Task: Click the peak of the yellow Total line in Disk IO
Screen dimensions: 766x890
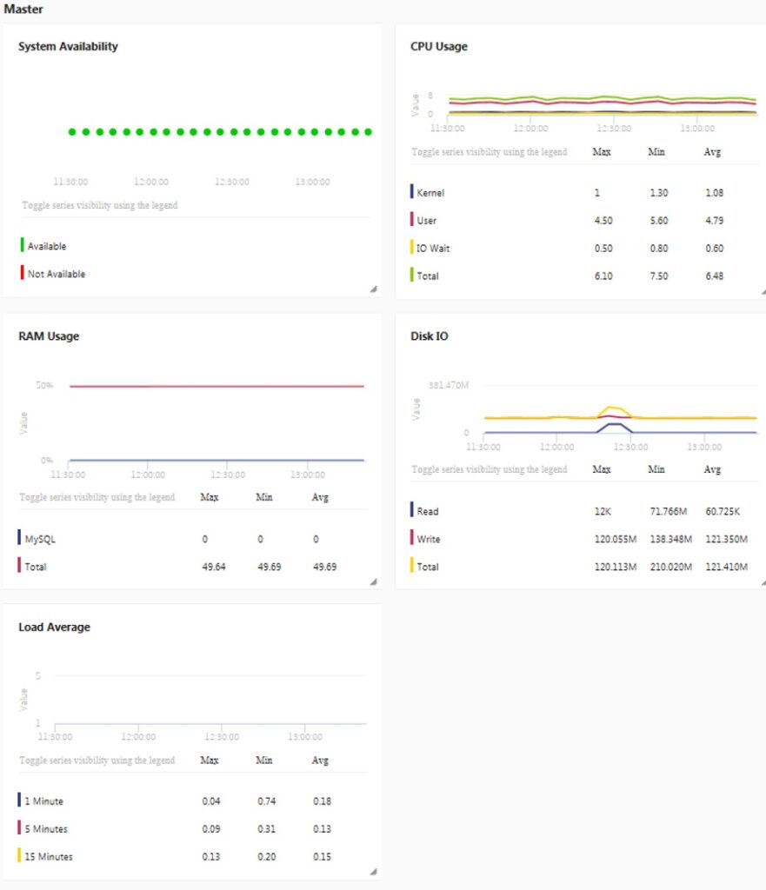Action: 609,405
